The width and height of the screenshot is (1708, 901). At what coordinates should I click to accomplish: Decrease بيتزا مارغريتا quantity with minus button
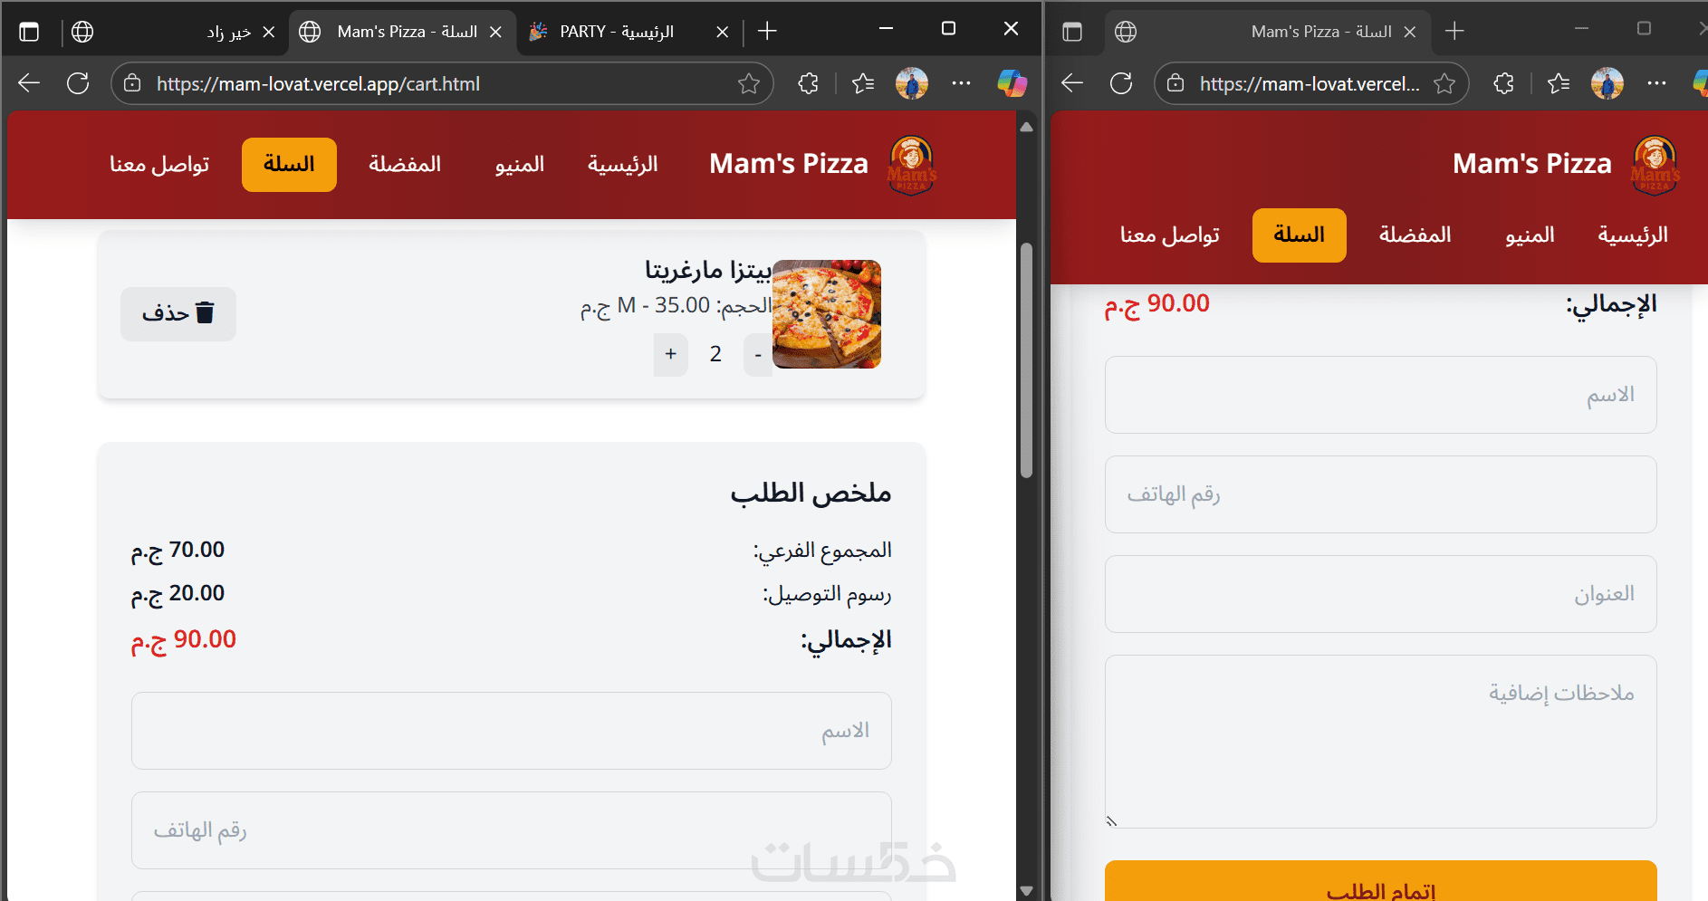(758, 354)
